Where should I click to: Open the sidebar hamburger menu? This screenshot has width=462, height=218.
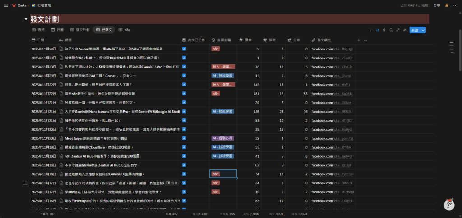6,5
